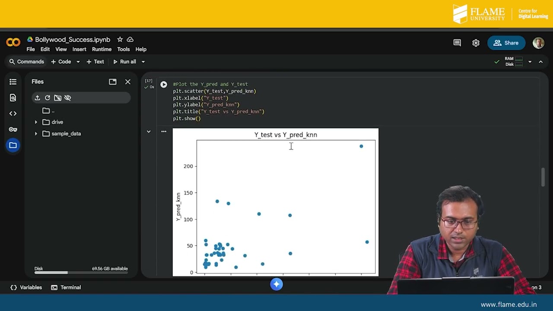
Task: Open the Commands search
Action: (x=26, y=62)
